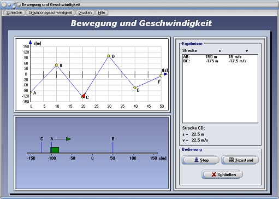Click the Ergebnisse group title
This screenshot has height=199, width=279.
click(x=192, y=44)
